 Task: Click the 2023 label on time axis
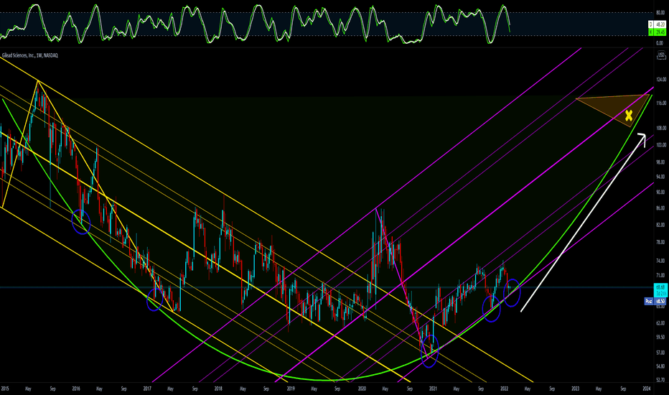pyautogui.click(x=576, y=389)
